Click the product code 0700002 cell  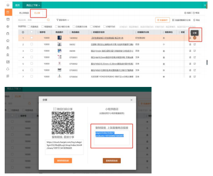[73, 64]
